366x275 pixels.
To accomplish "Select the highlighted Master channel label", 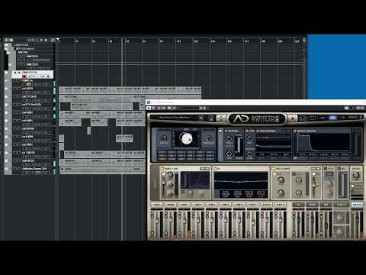I will [357, 205].
